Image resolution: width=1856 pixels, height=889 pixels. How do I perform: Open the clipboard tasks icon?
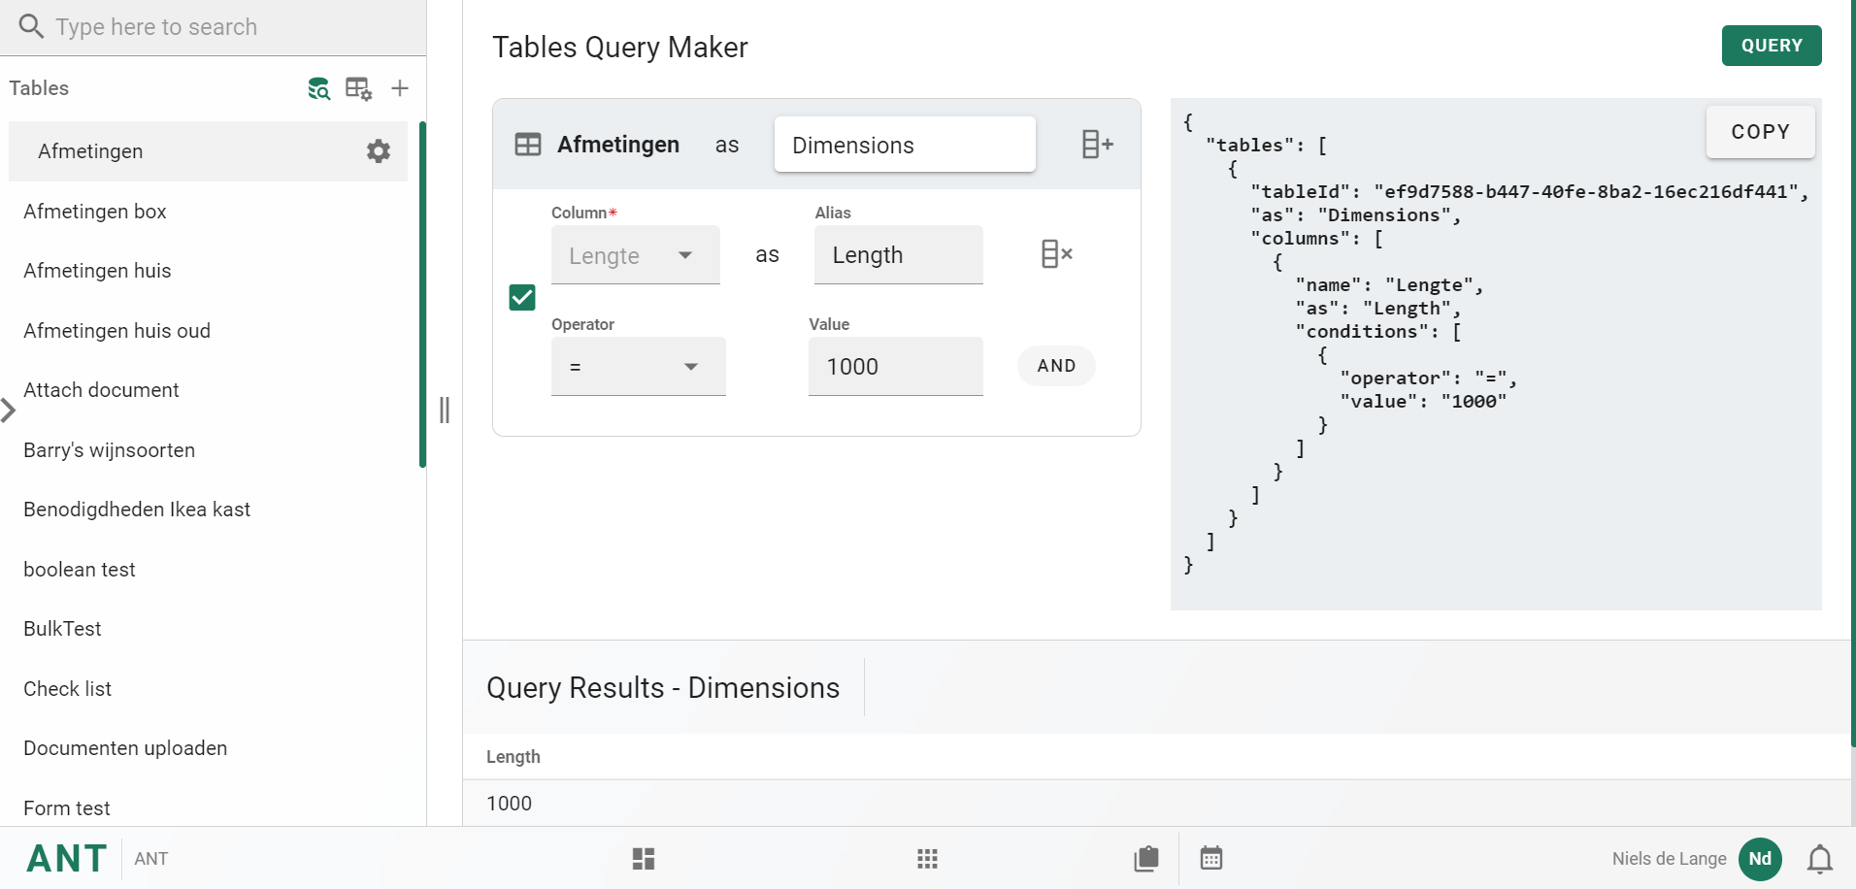1146,859
